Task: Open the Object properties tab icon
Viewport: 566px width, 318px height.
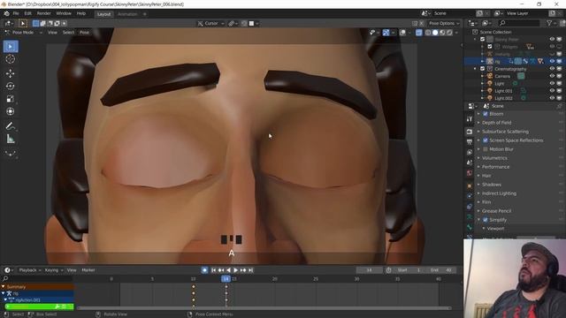Action: pyautogui.click(x=470, y=186)
